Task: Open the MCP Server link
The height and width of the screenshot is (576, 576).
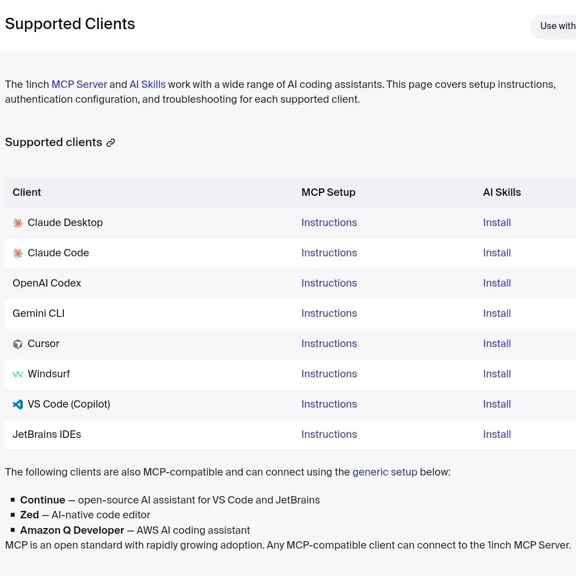Action: (79, 84)
